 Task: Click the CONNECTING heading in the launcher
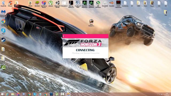(x=85, y=50)
